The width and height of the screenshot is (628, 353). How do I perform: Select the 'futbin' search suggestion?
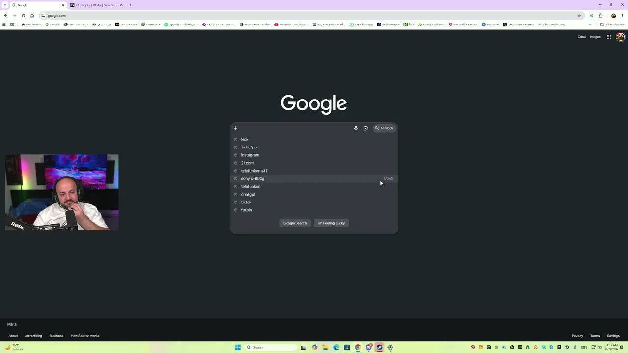tap(314, 210)
